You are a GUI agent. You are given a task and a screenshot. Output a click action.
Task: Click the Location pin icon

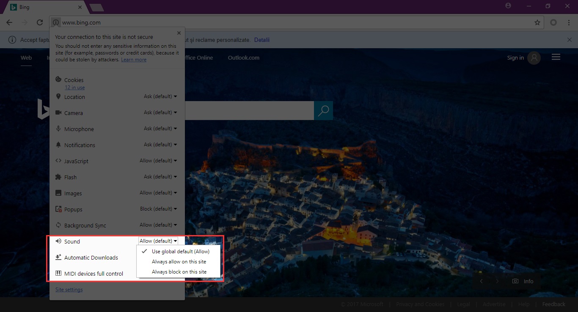click(x=58, y=96)
